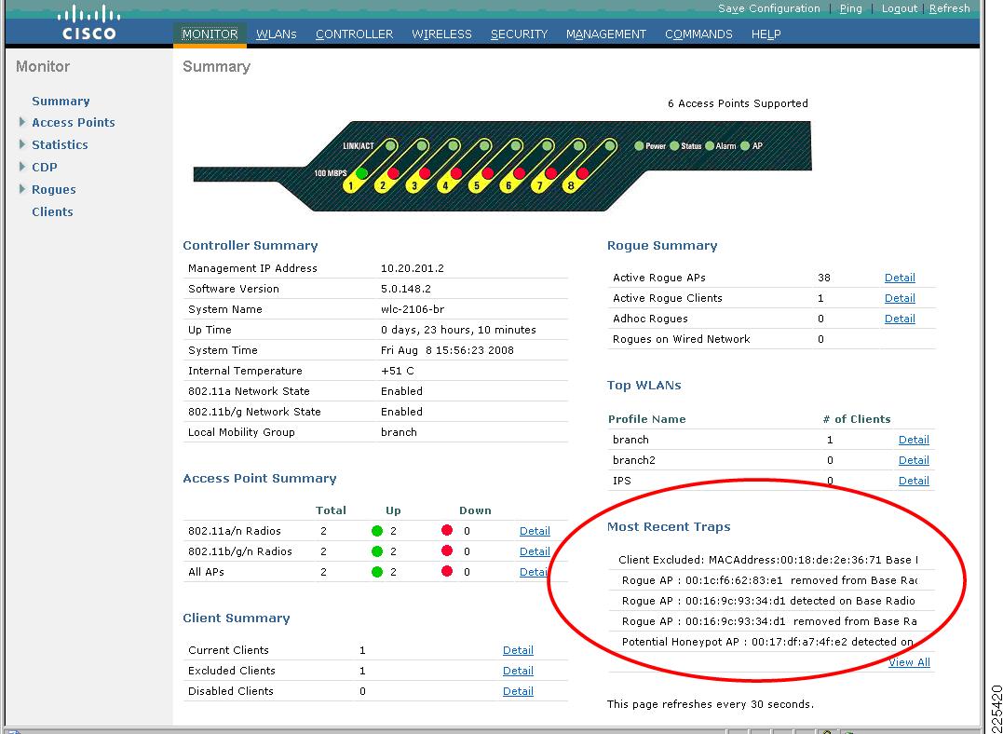Expand the CDP sidebar section
Image resolution: width=1003 pixels, height=734 pixels.
tap(22, 167)
